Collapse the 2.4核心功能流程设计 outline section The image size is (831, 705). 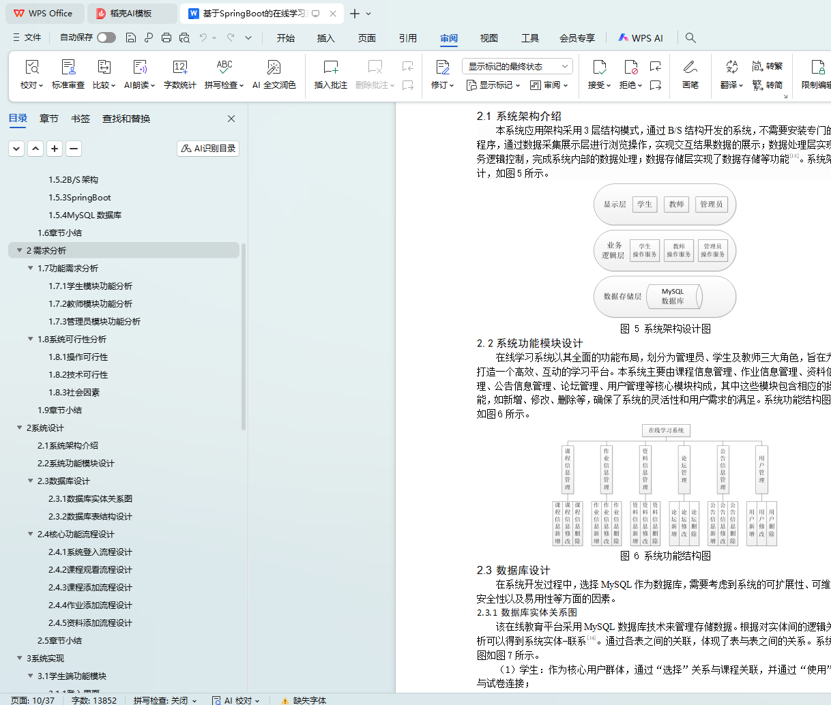pos(30,535)
